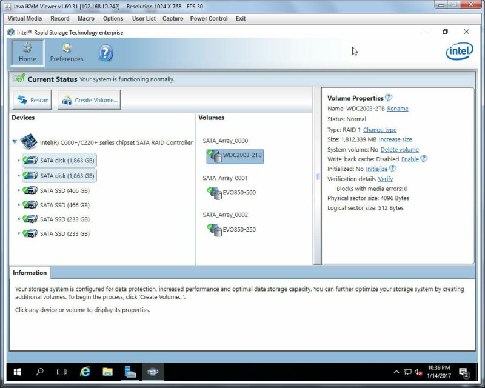Open the Power Control menu

tap(209, 19)
